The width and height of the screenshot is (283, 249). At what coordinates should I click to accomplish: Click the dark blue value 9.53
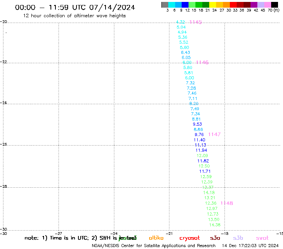(197, 124)
